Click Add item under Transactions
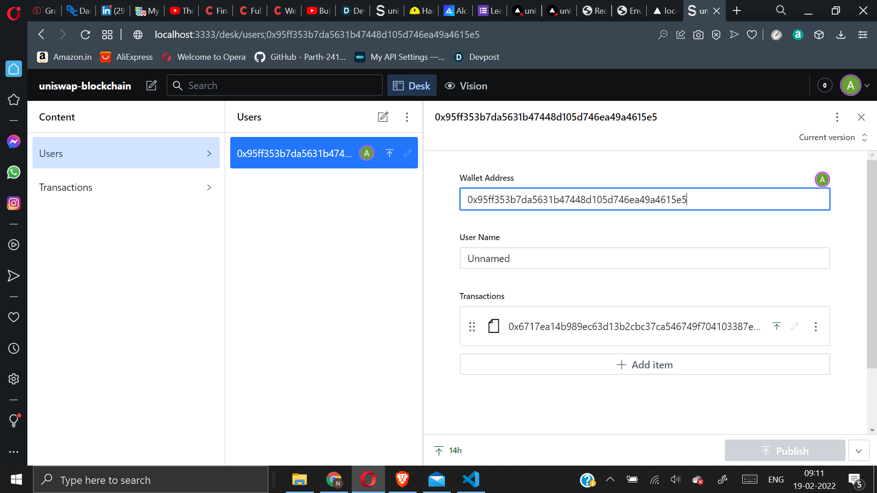 pos(644,364)
